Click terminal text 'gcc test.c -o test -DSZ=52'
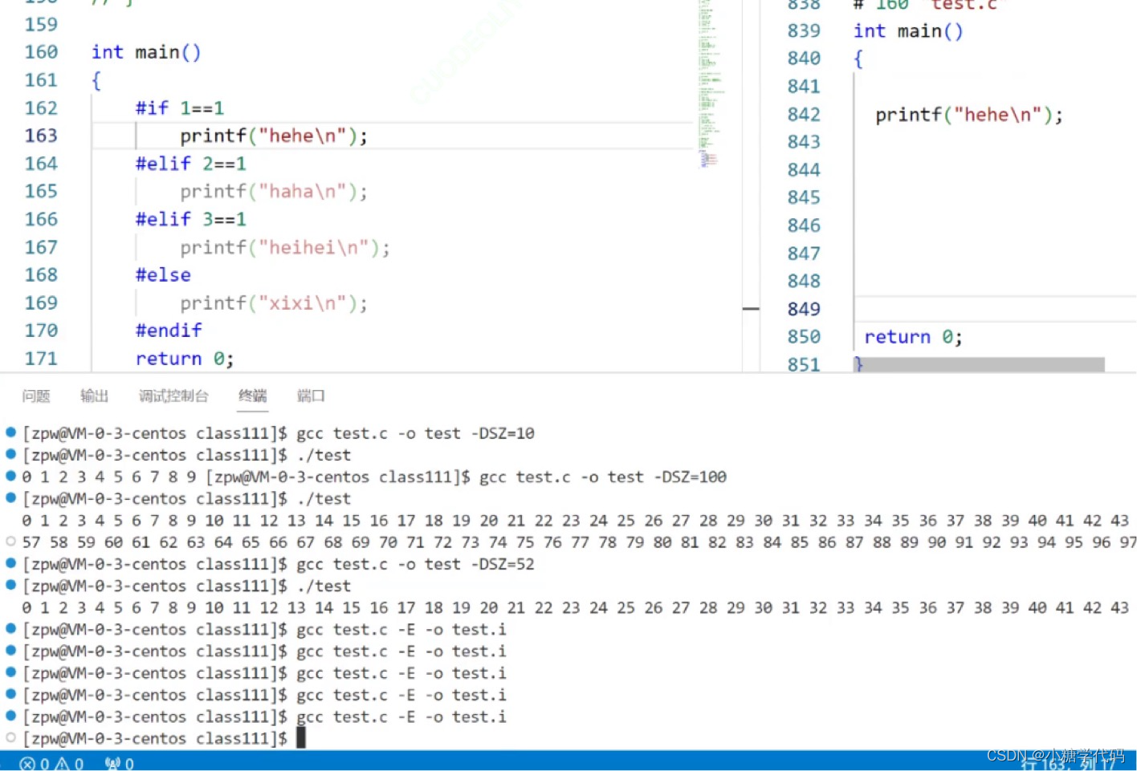 (x=415, y=564)
